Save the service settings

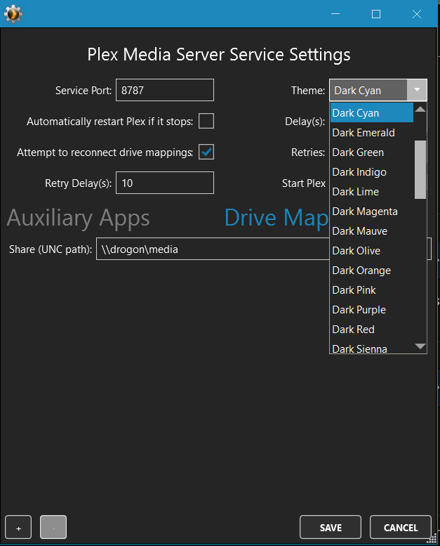pos(331,527)
